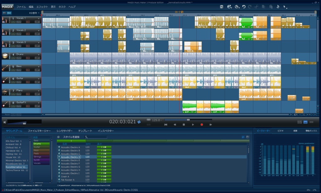Jump to start with skip-back button
Image resolution: width=321 pixels, height=193 pixels.
[x=166, y=124]
